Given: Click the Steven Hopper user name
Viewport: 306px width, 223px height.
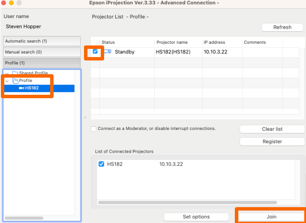Looking at the screenshot, I should 24,27.
